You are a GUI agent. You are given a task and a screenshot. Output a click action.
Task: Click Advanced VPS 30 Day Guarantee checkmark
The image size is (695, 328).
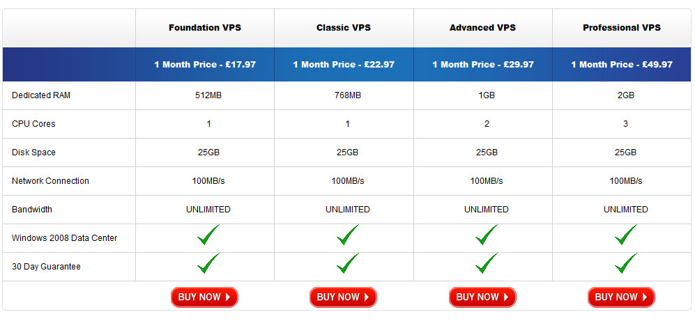tap(487, 263)
